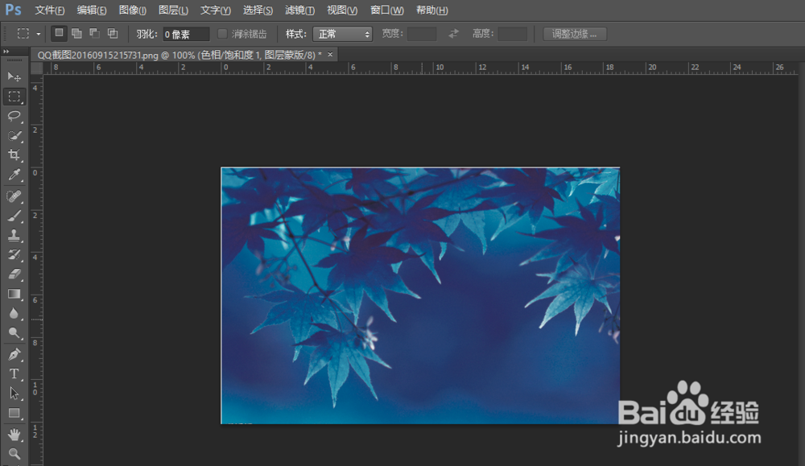Select the Pen tool
The image size is (805, 466).
(x=14, y=354)
